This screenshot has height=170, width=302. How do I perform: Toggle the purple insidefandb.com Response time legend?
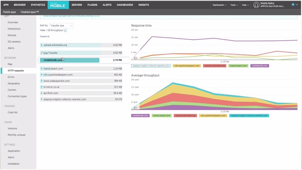click(x=260, y=66)
